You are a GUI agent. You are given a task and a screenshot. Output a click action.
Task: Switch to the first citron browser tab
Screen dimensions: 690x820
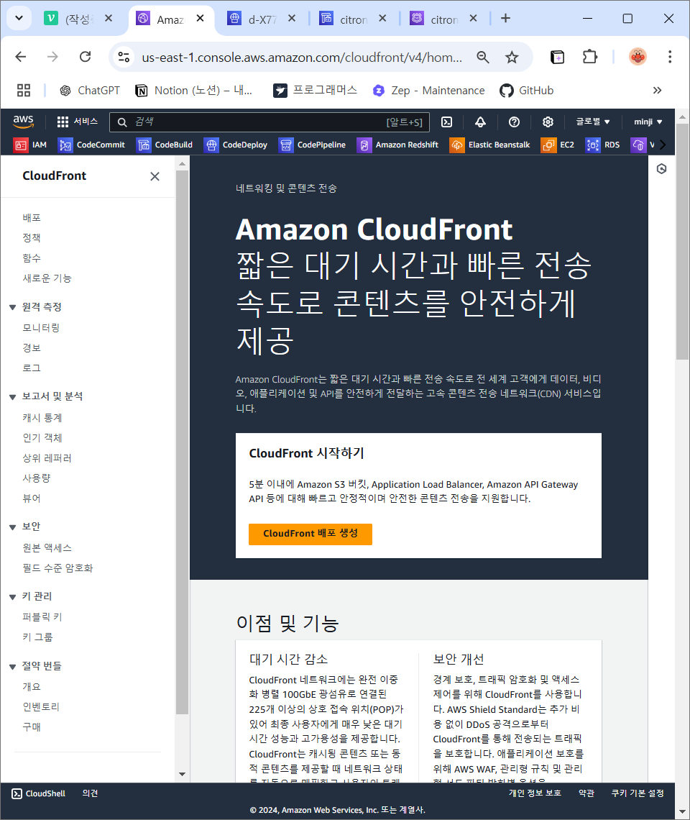pos(353,19)
